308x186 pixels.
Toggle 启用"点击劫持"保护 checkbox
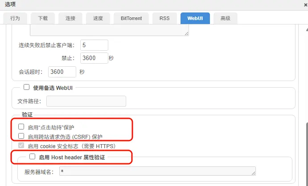click(21, 127)
